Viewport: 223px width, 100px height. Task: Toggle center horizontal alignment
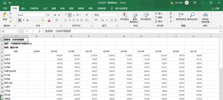(x=69, y=20)
